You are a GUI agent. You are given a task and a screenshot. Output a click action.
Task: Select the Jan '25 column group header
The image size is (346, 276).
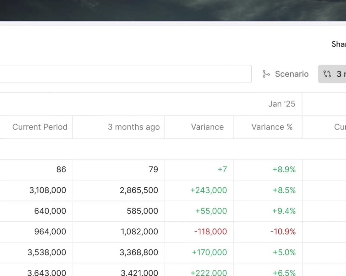(x=282, y=104)
